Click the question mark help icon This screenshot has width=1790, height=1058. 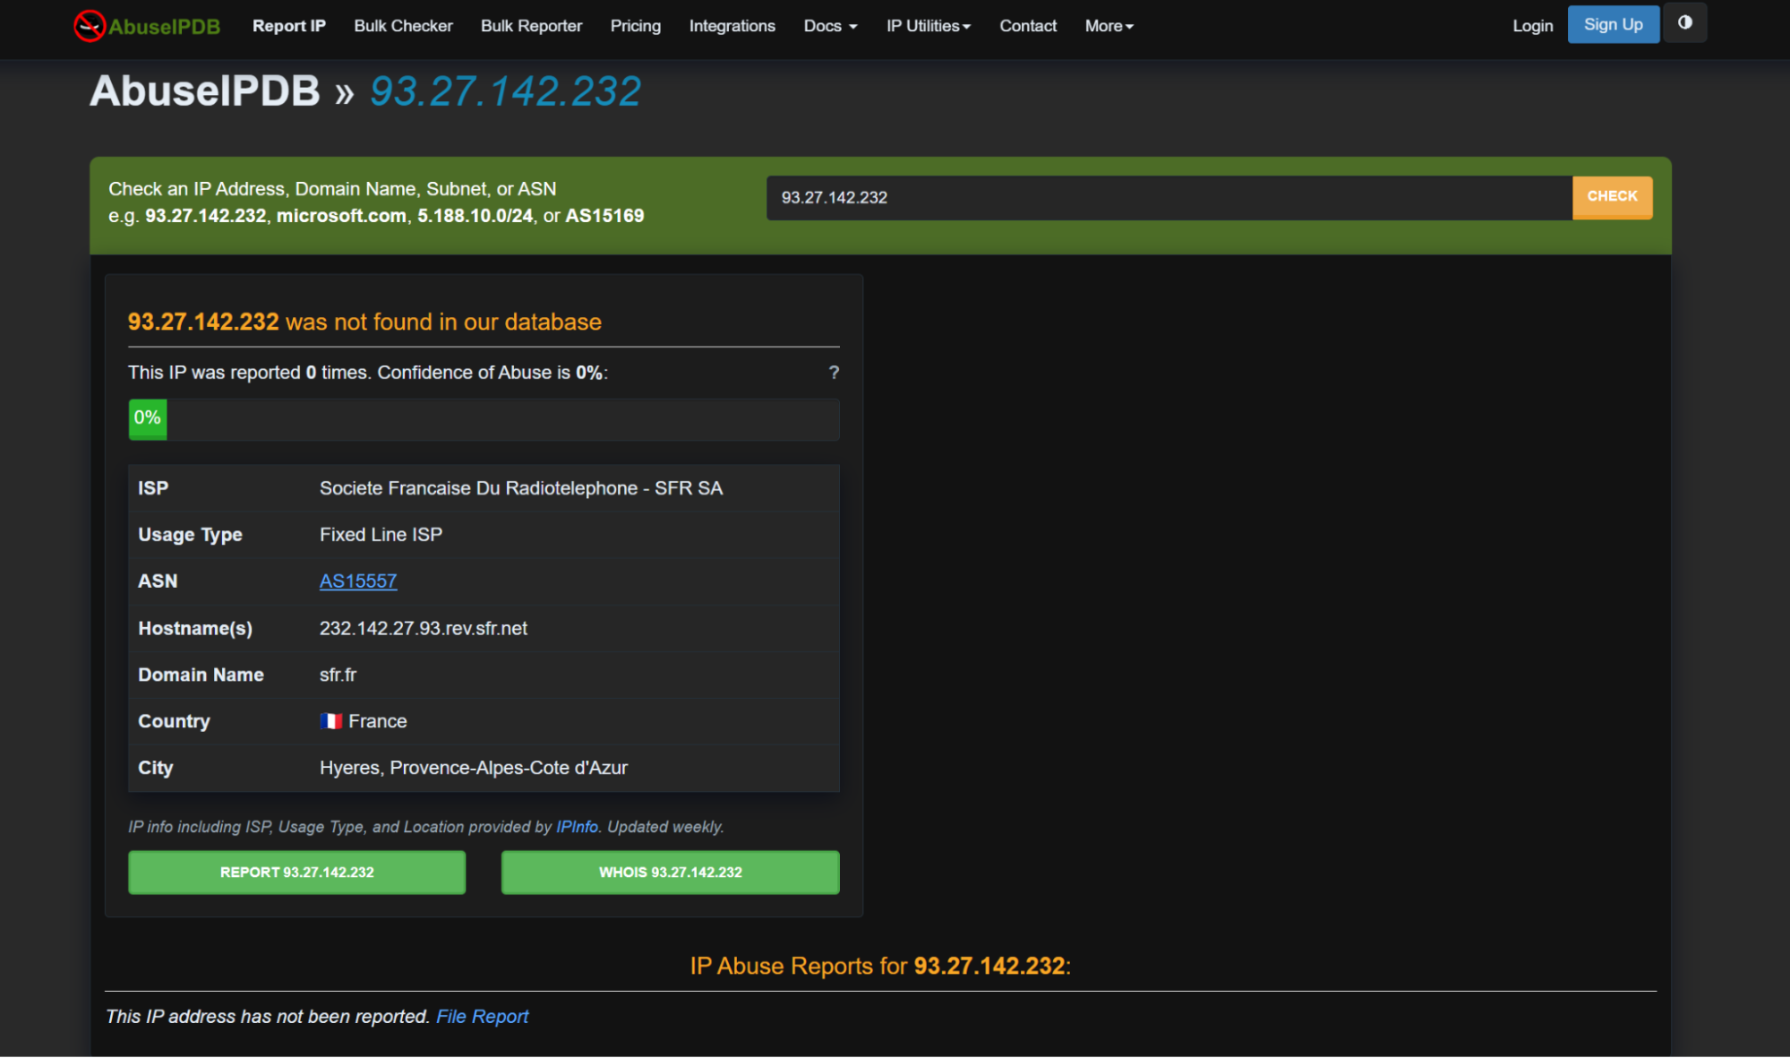[834, 373]
